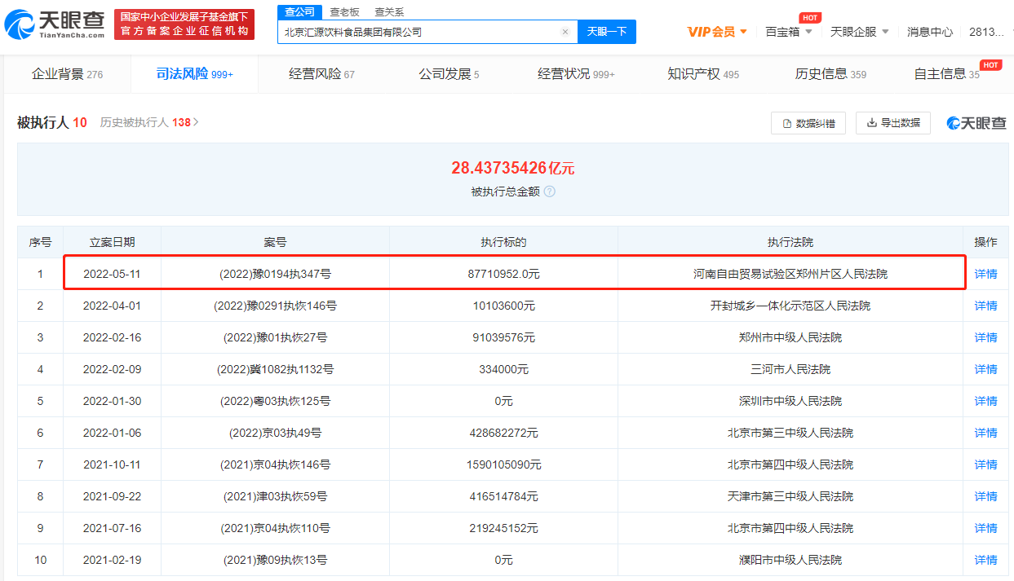The image size is (1014, 581).
Task: Click the 天眼一下 search button
Action: (607, 32)
